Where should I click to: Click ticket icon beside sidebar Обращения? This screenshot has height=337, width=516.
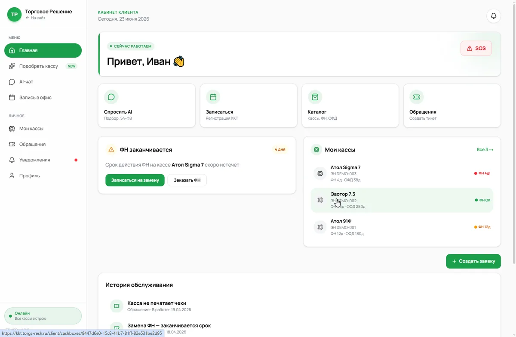point(12,144)
